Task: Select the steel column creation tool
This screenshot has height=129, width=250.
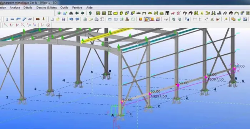Action: click(x=7, y=19)
